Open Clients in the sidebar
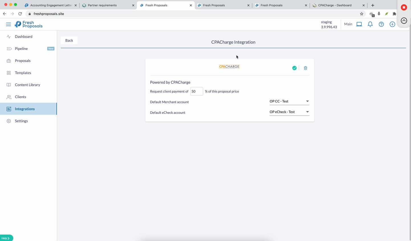This screenshot has height=241, width=411. coord(29,97)
